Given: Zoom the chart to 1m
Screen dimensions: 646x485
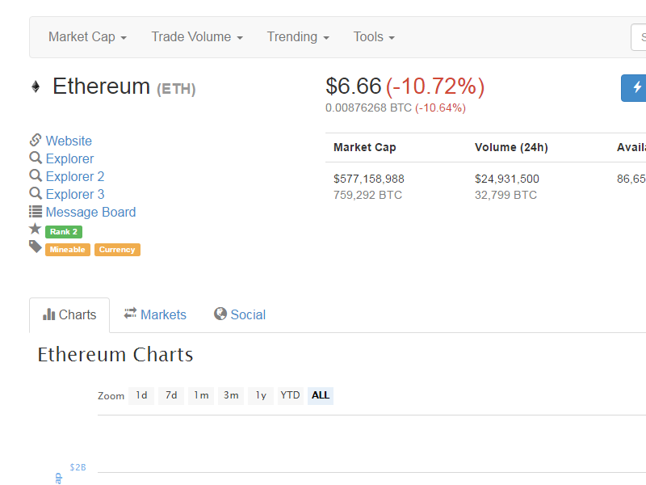Looking at the screenshot, I should click(x=201, y=395).
